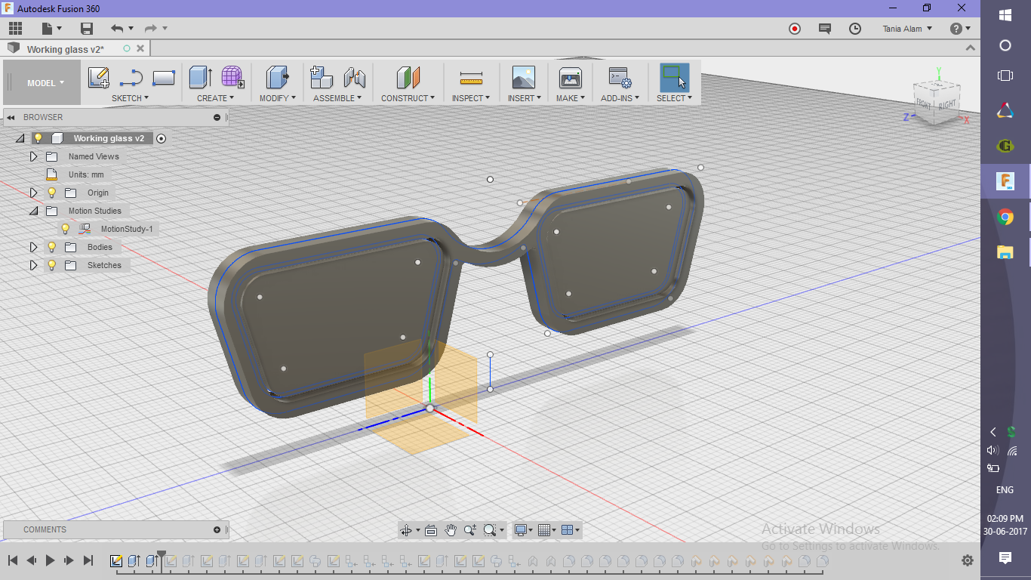Open the MODIFY menu
Image resolution: width=1031 pixels, height=580 pixels.
tap(277, 98)
